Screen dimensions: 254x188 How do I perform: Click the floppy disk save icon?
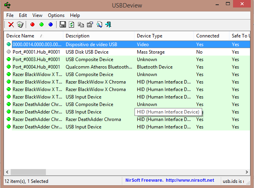coord(63,24)
